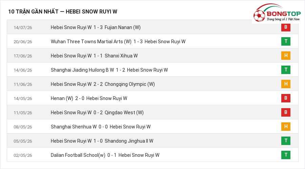Select the Chongqing Olympic (W) 2 - 2 match
Viewport: 305px width, 169px height.
[103, 84]
